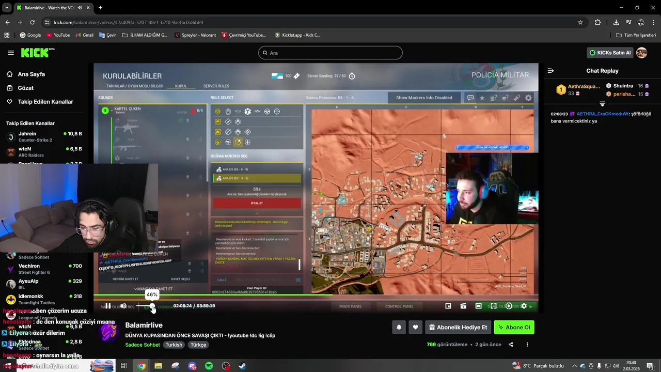Click Abonelik Hediye Et button
This screenshot has width=661, height=372.
click(x=458, y=327)
